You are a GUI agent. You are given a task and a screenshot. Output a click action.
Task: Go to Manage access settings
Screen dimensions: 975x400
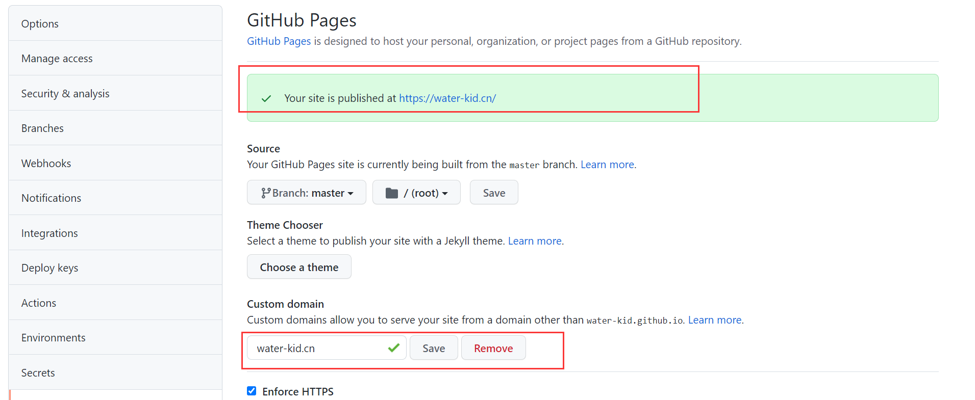pyautogui.click(x=115, y=58)
